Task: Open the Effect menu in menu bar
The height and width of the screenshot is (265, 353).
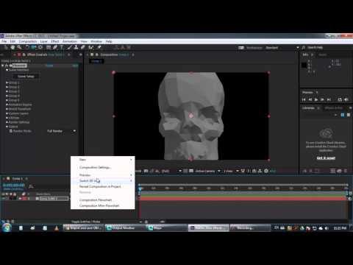Action: (x=55, y=41)
